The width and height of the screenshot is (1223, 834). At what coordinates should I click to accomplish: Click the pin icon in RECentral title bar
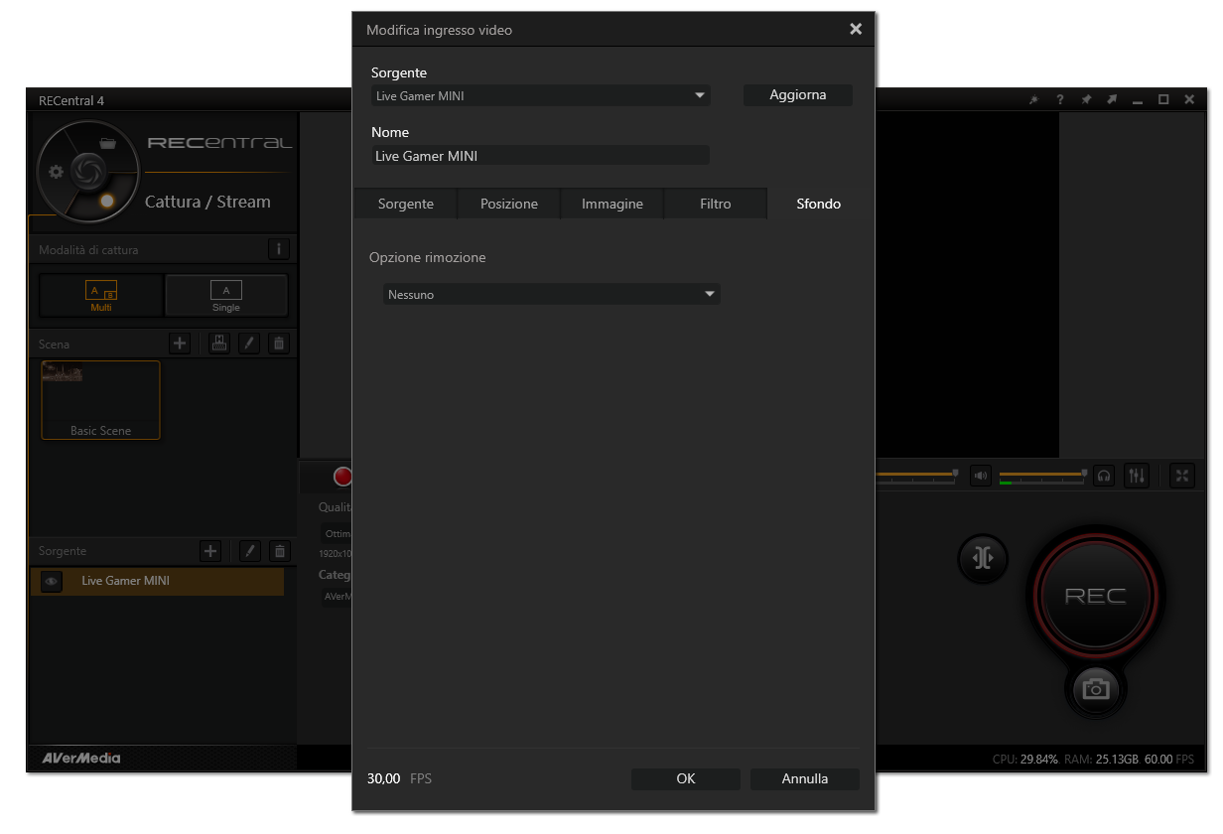coord(1086,100)
